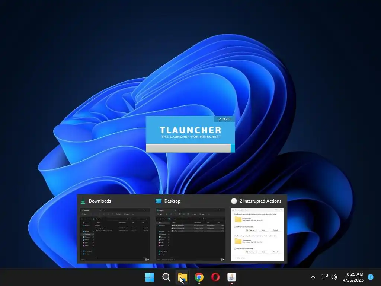Open the Opera browser taskbar icon

click(x=215, y=277)
